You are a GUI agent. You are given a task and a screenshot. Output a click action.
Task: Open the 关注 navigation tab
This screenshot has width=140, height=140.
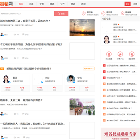31,4
